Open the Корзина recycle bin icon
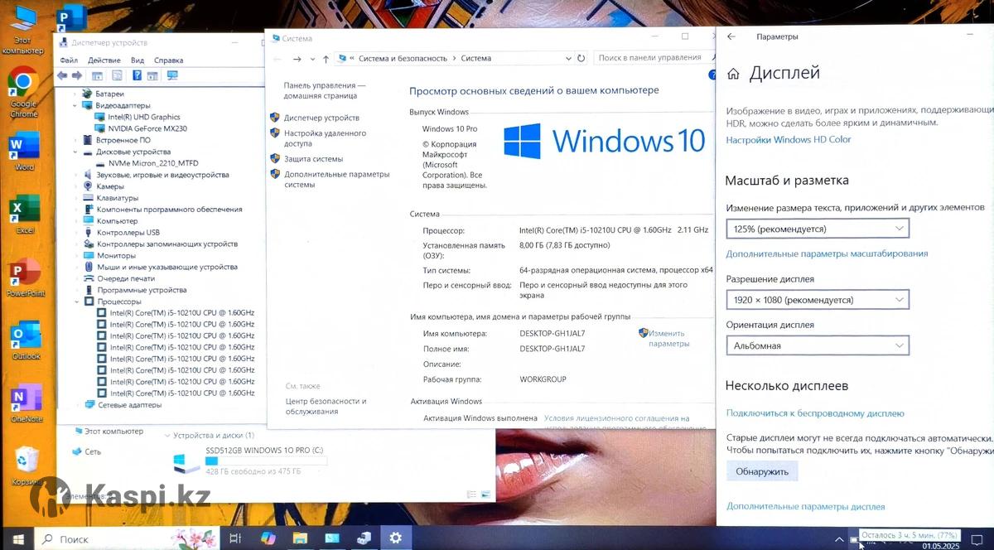This screenshot has width=994, height=550. [x=27, y=465]
